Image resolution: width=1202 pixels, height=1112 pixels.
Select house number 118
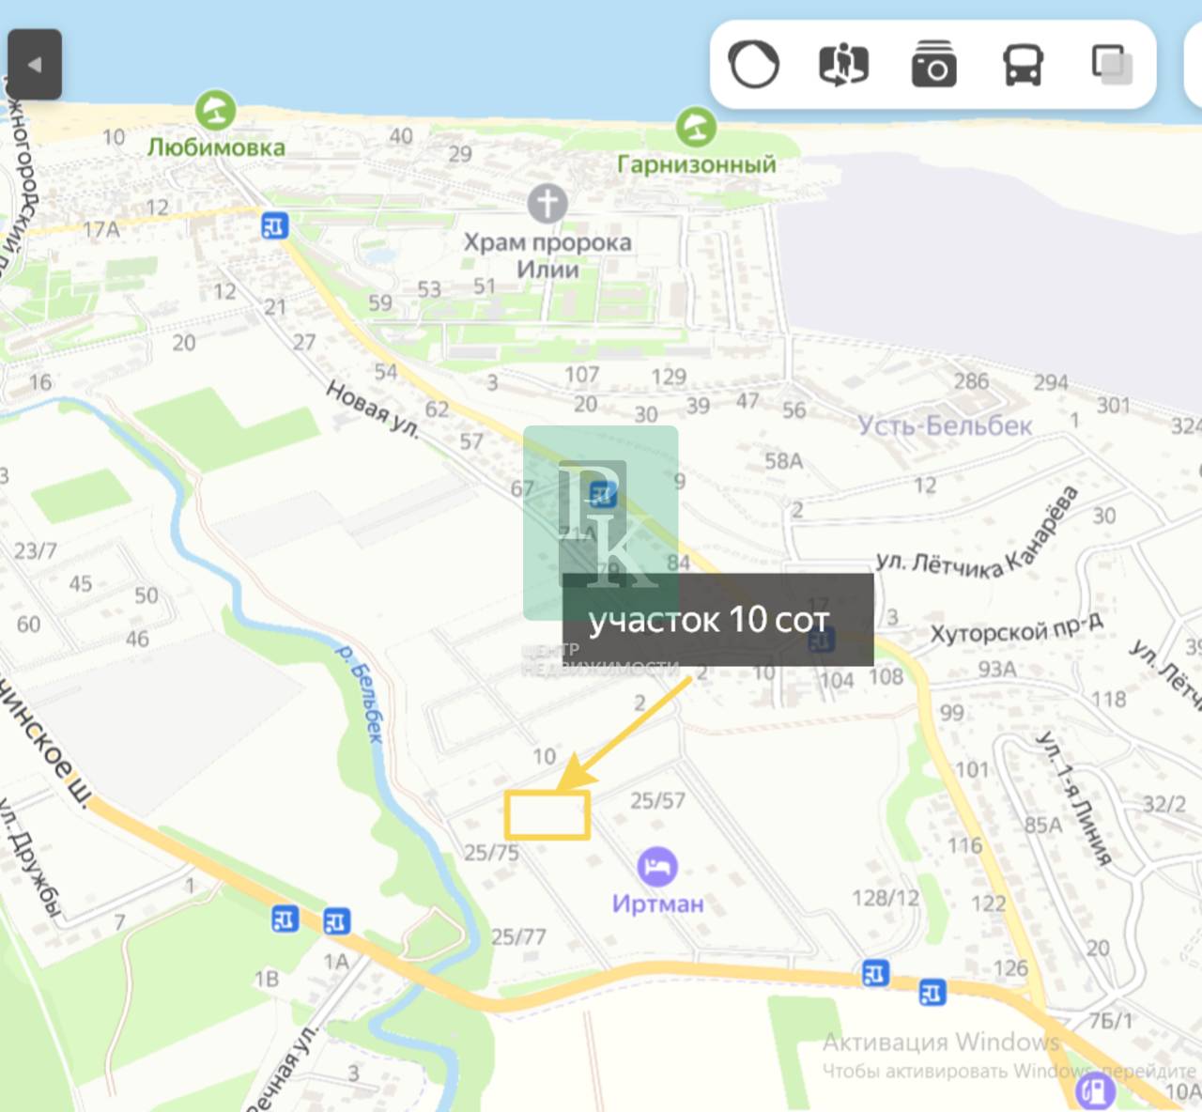pos(1109,700)
